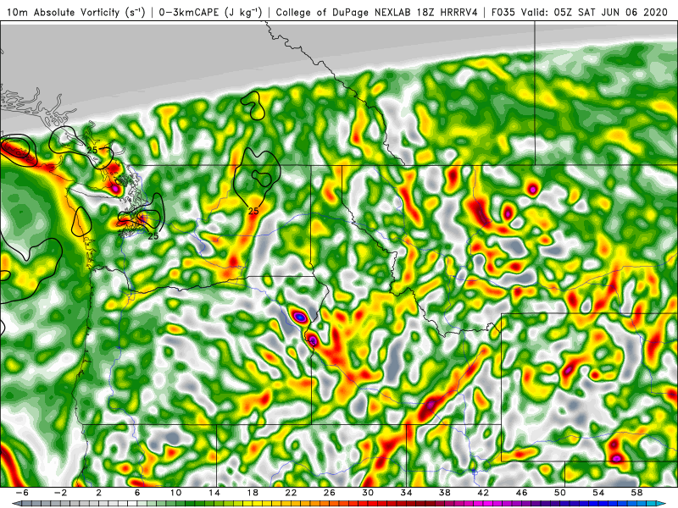Click the '26' color scale label

(x=329, y=493)
